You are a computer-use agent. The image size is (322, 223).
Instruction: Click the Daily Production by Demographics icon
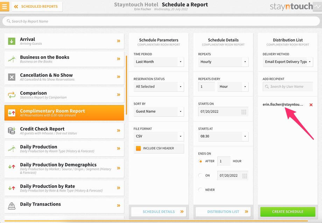click(12, 167)
